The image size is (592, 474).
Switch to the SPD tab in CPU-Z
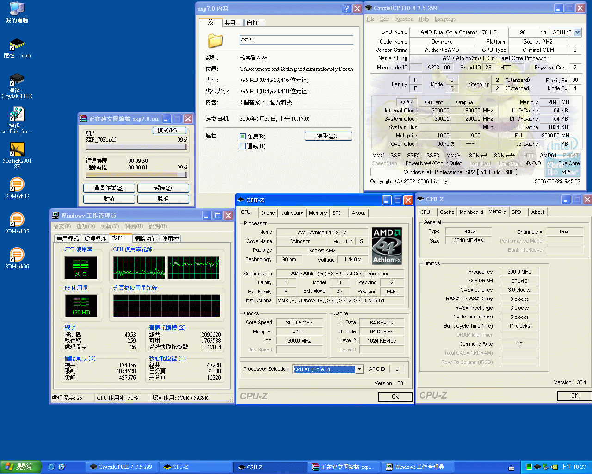pos(336,212)
